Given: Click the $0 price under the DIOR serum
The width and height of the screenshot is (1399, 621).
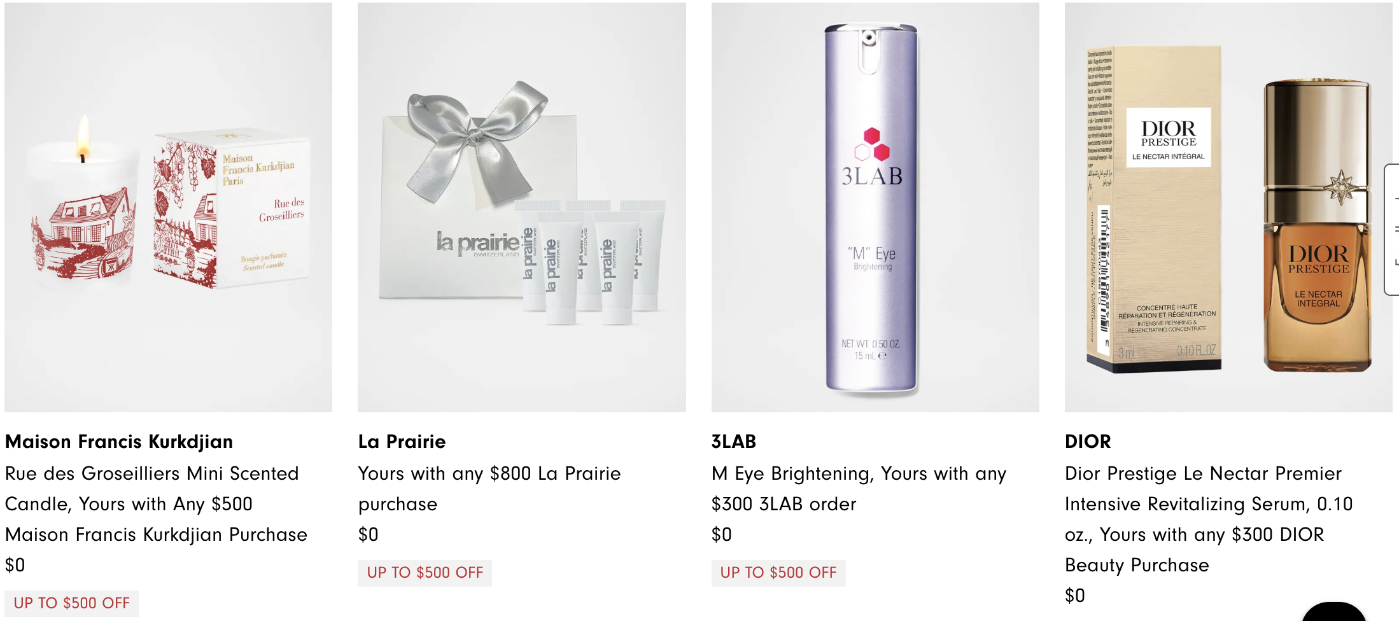Looking at the screenshot, I should 1075,596.
